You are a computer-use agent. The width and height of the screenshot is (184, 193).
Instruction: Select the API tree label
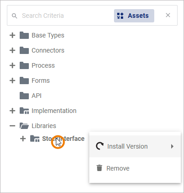[x=37, y=96]
